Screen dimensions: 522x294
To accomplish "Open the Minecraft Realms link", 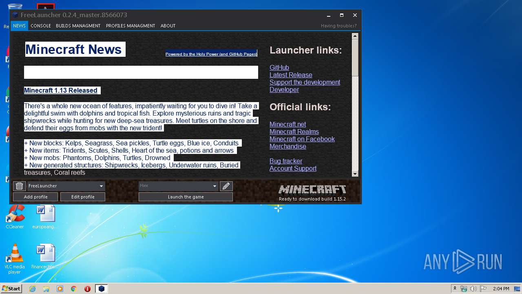I will [x=294, y=132].
